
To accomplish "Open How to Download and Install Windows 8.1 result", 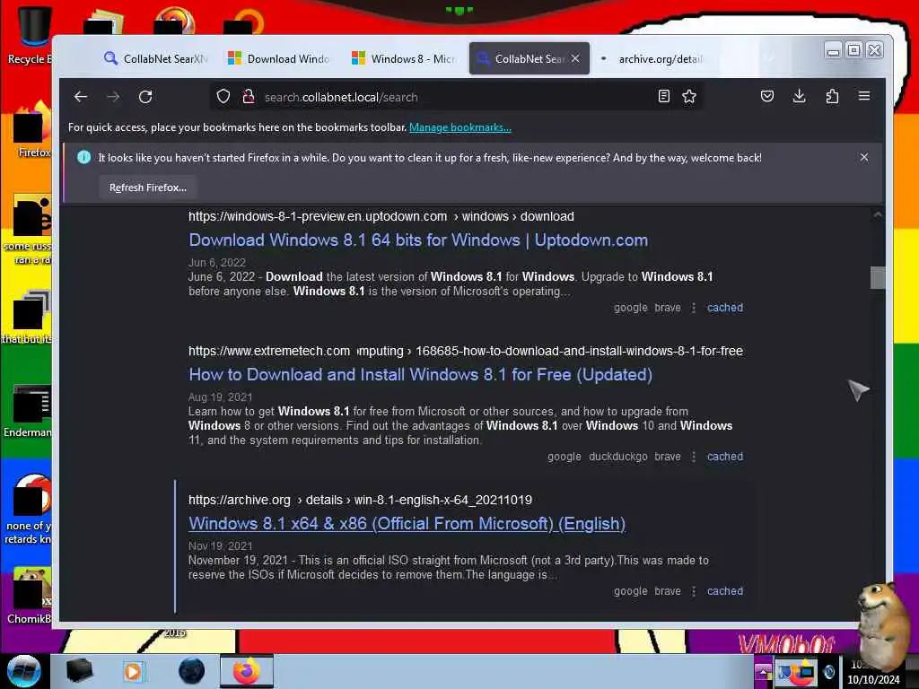I will tap(420, 375).
